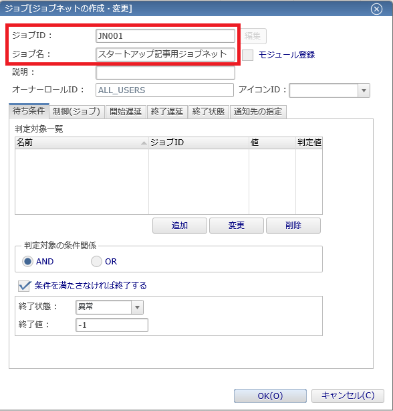Open the アイコンID dropdown
Viewport: 393px width, 411px height.
pos(364,90)
